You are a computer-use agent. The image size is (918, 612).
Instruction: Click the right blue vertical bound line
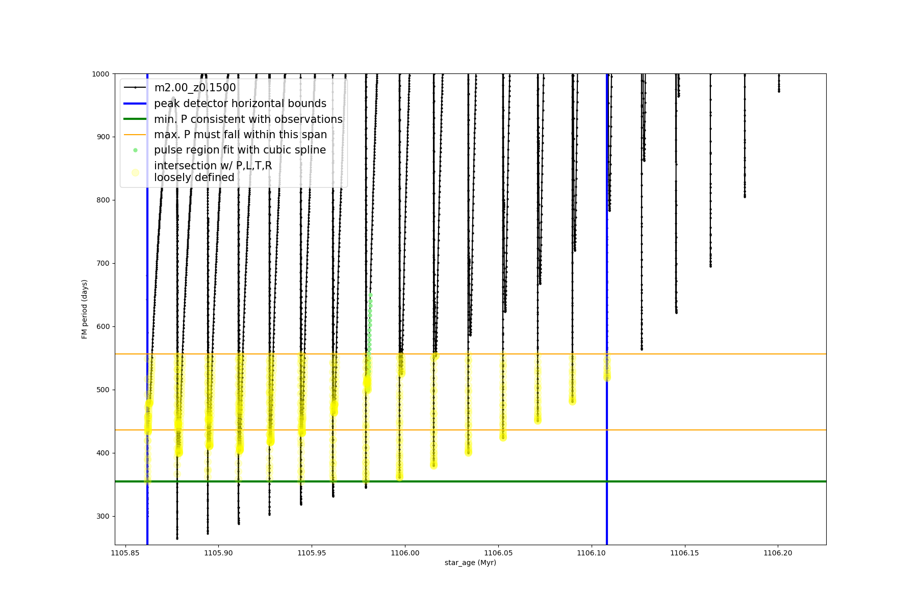click(607, 459)
